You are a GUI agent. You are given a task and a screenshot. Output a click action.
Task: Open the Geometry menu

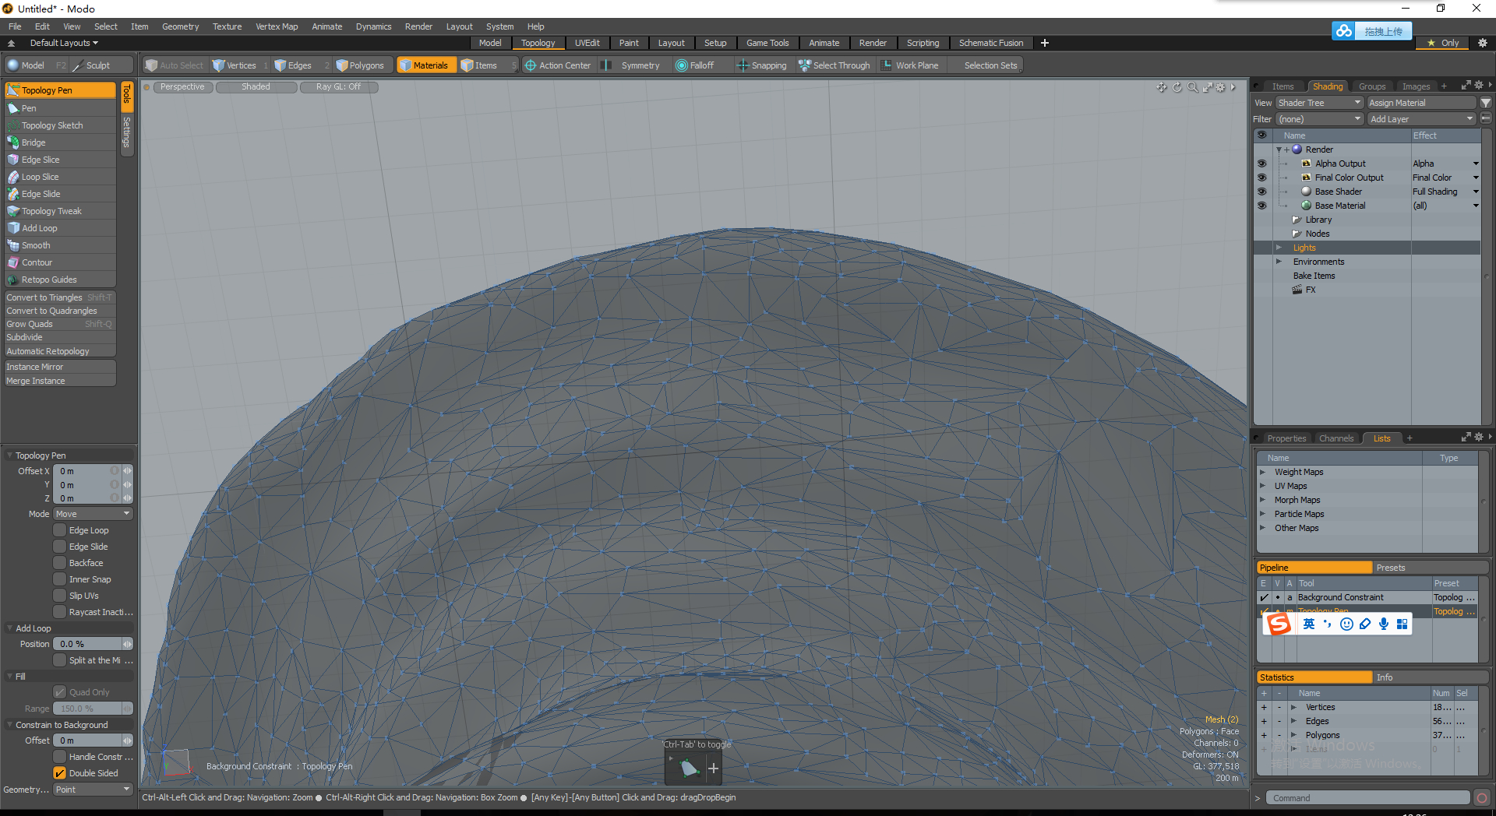[x=180, y=26]
